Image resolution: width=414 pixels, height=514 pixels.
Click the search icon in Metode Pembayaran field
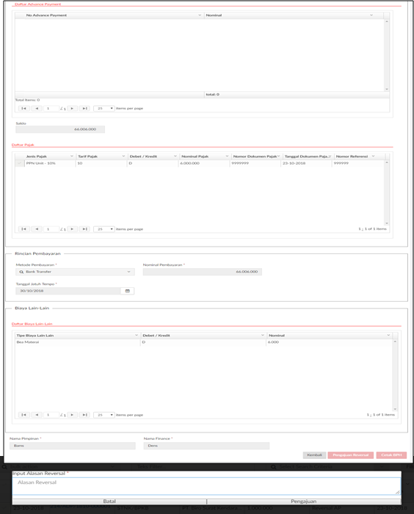click(x=21, y=272)
